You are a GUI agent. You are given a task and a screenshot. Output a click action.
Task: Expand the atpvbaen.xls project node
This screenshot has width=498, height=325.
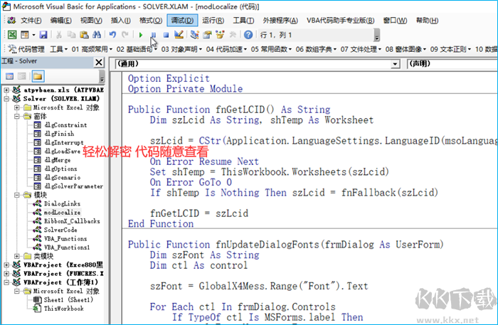coord(6,90)
